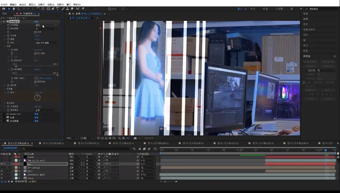Select the Clone Stamp tool

tap(67, 9)
